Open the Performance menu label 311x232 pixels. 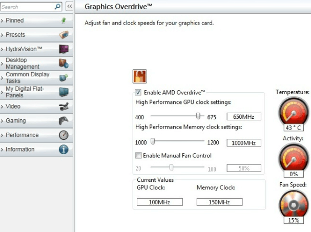click(x=22, y=135)
